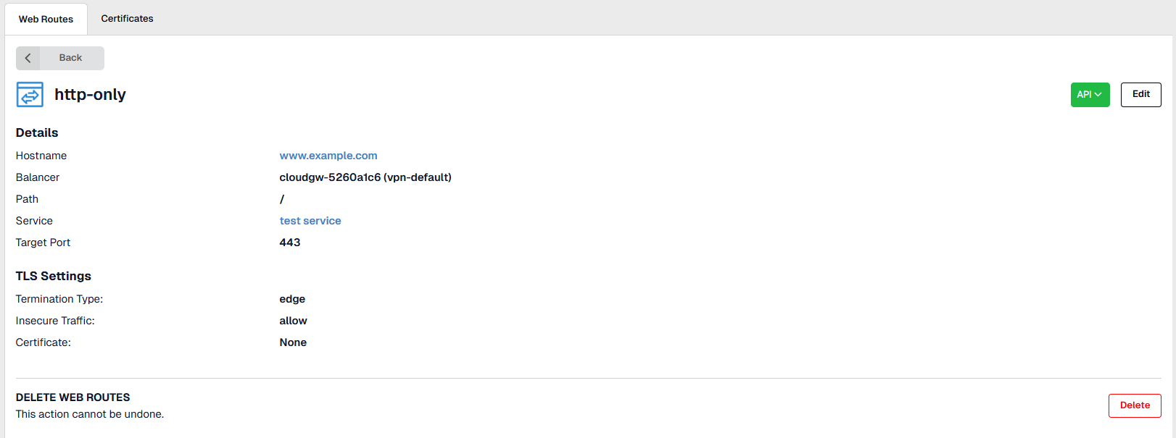The width and height of the screenshot is (1176, 438).
Task: Click the back chevron arrow icon
Action: click(x=28, y=58)
